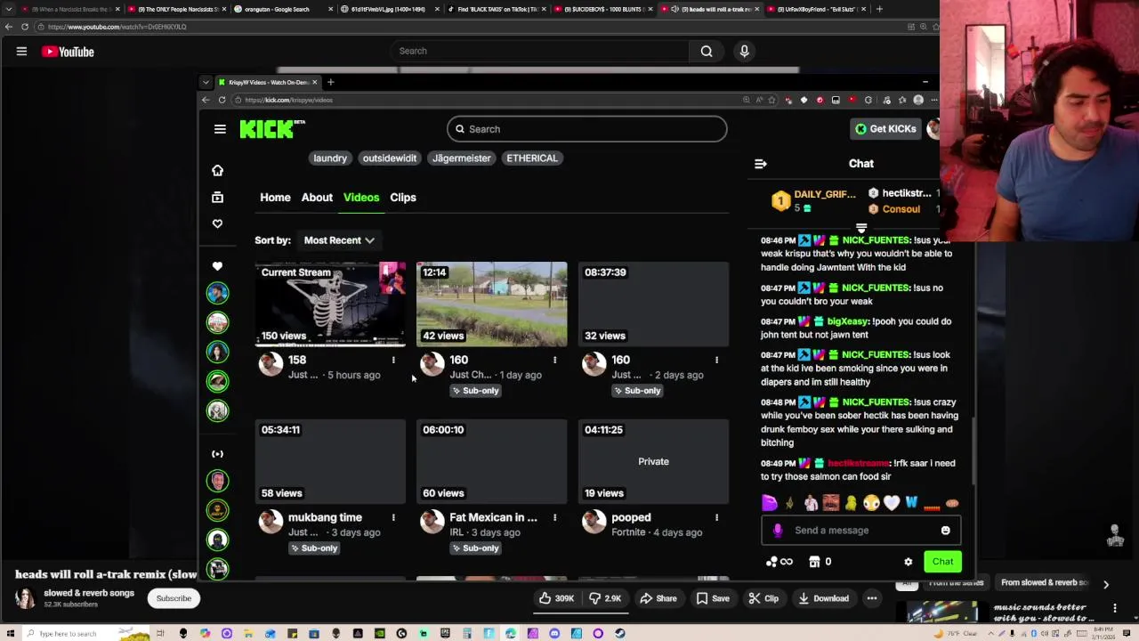Go back in Kick browser window
This screenshot has width=1139, height=641.
tap(206, 100)
